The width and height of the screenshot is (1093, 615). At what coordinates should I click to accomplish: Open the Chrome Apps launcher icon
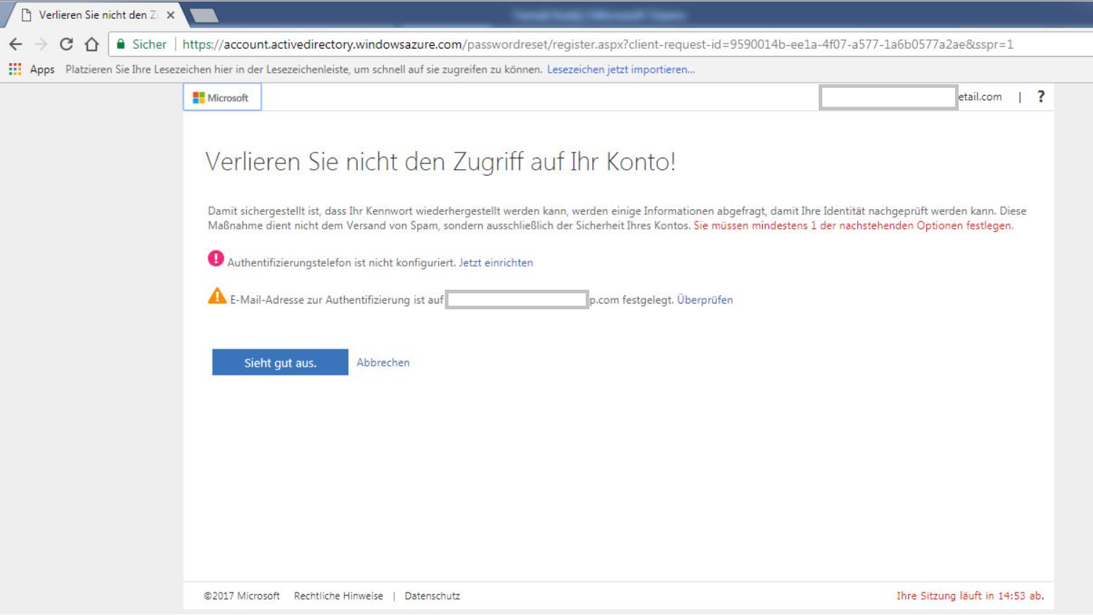click(14, 69)
